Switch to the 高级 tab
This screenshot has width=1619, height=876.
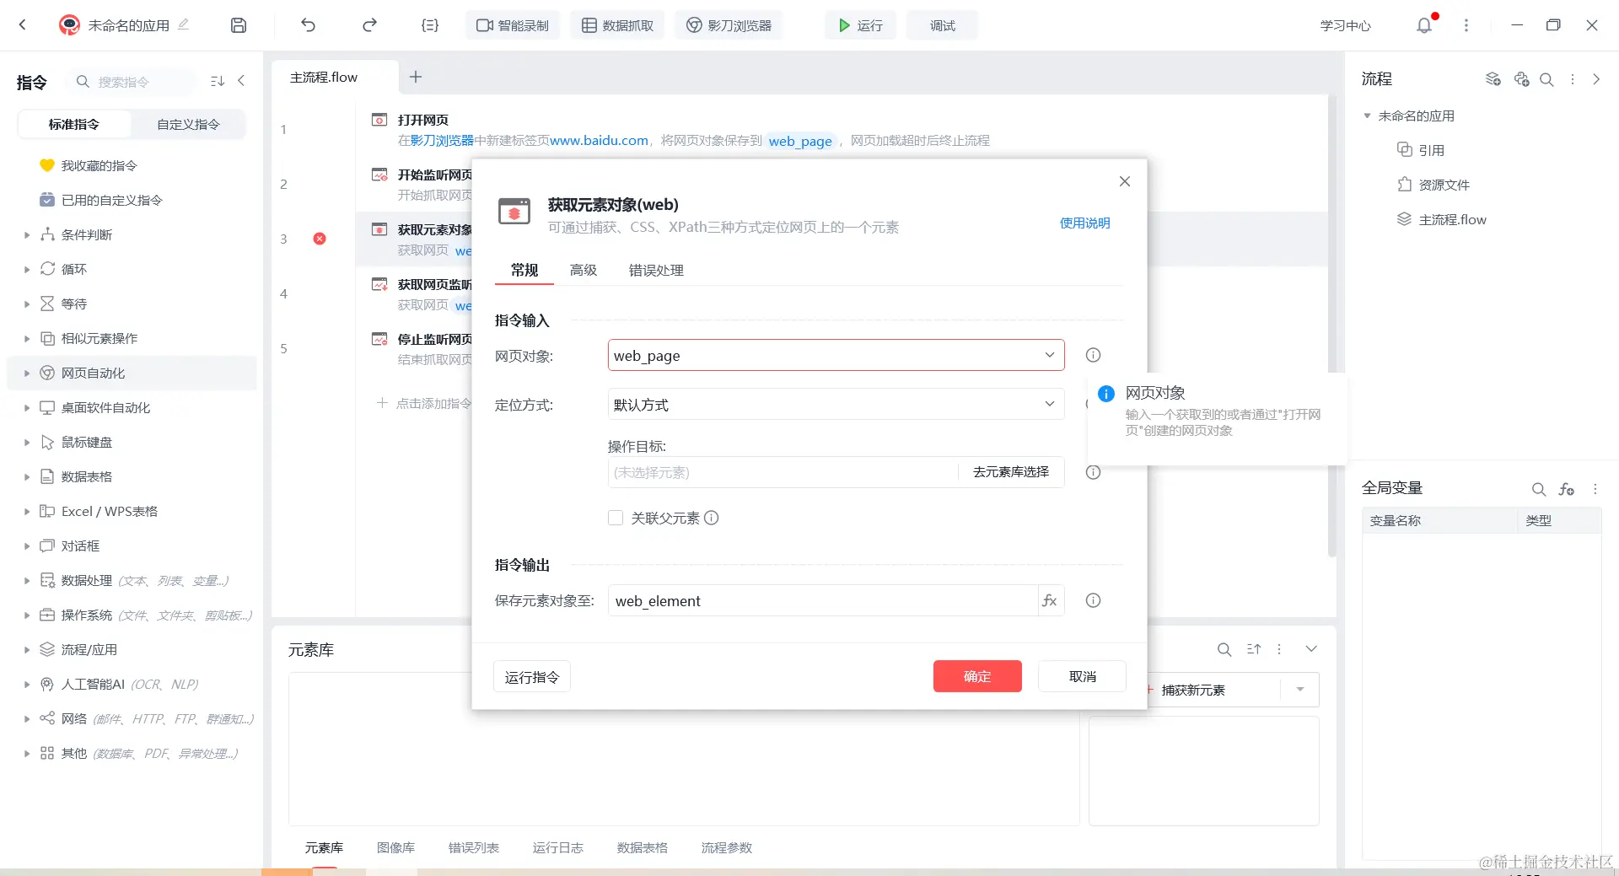(584, 270)
